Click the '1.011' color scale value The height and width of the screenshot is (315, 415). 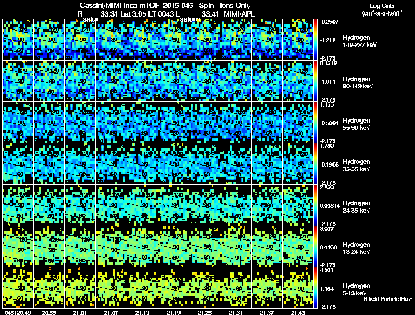[328, 82]
